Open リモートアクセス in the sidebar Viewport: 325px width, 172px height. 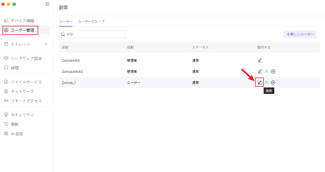tap(26, 101)
